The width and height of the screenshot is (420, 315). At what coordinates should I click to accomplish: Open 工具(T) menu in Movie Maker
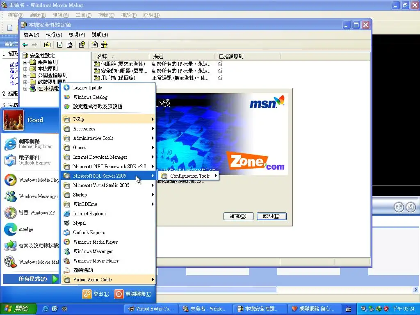(84, 15)
